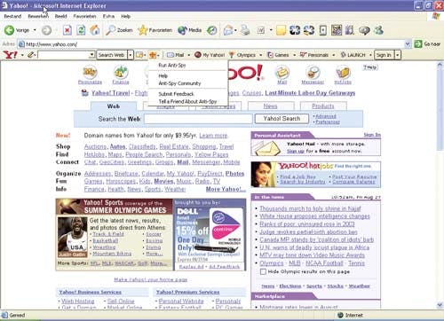Check Hide Olympic results checkbox
This screenshot has width=444, height=321.
click(x=263, y=271)
